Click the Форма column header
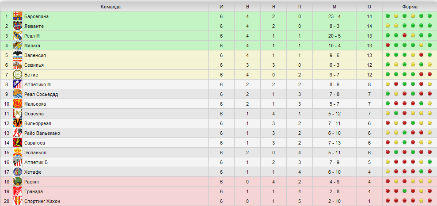Image resolution: width=437 pixels, height=206 pixels. coord(410,7)
